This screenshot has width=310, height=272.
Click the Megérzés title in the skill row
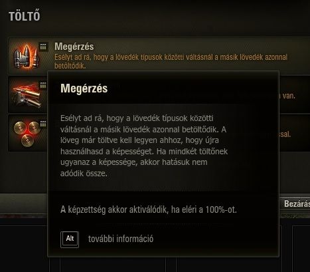click(74, 47)
